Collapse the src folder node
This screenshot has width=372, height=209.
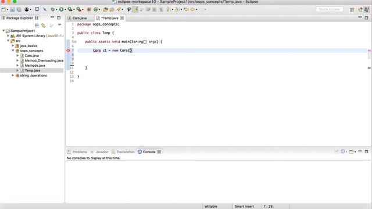8,41
